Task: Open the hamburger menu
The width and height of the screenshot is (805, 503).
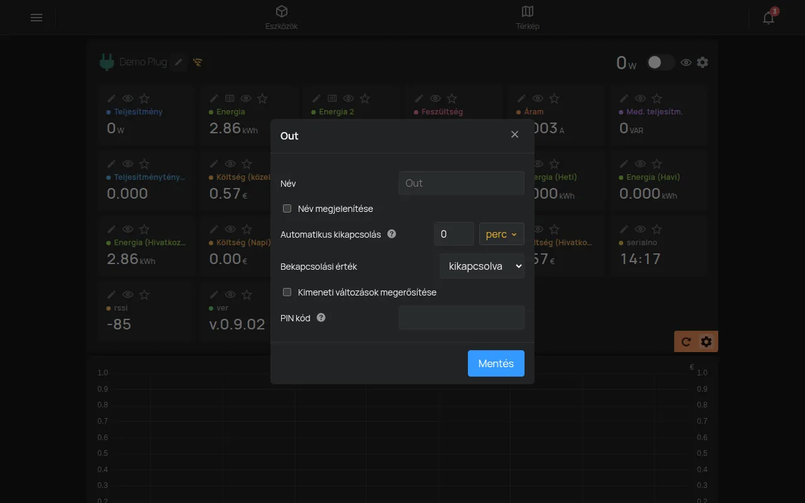Action: coord(36,18)
